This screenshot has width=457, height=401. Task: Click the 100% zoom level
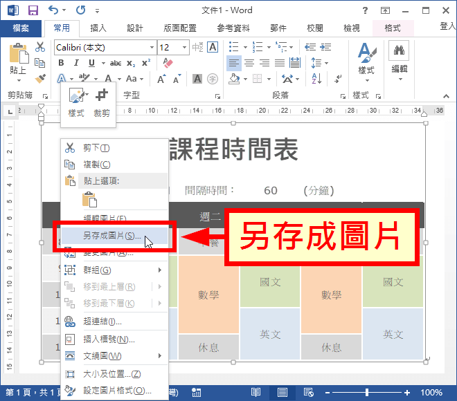[x=431, y=393]
